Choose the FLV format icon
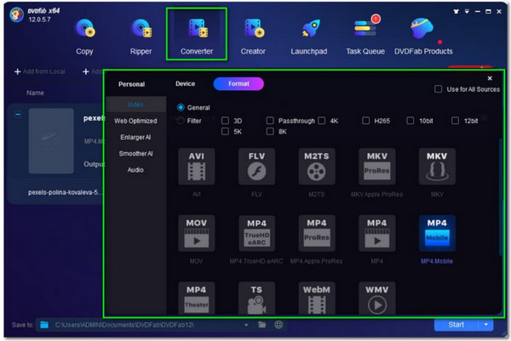 click(256, 170)
